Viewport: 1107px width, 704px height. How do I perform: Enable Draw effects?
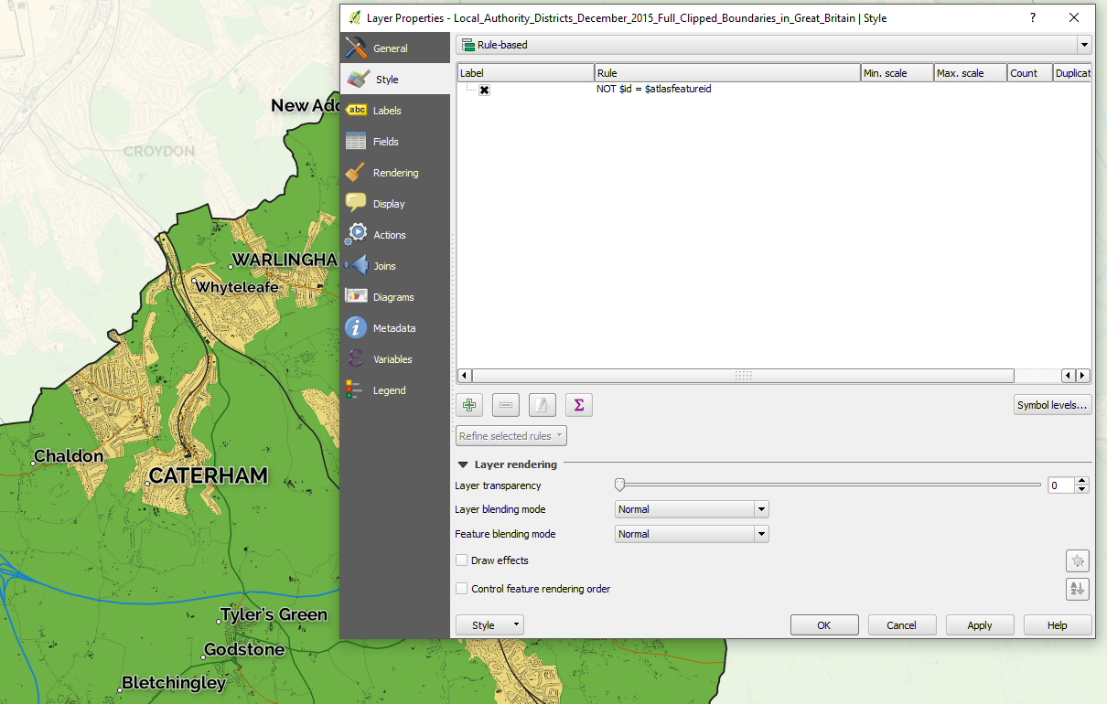[462, 560]
